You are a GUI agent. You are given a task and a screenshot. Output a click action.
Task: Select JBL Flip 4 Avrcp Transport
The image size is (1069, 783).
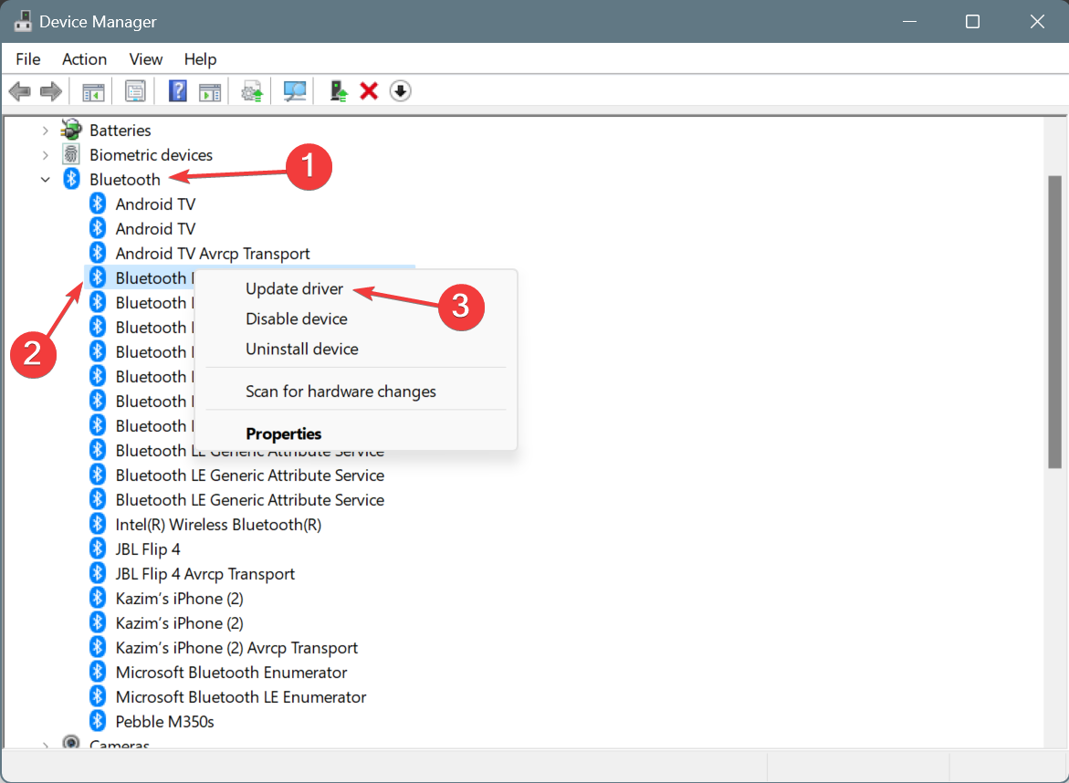pos(205,574)
